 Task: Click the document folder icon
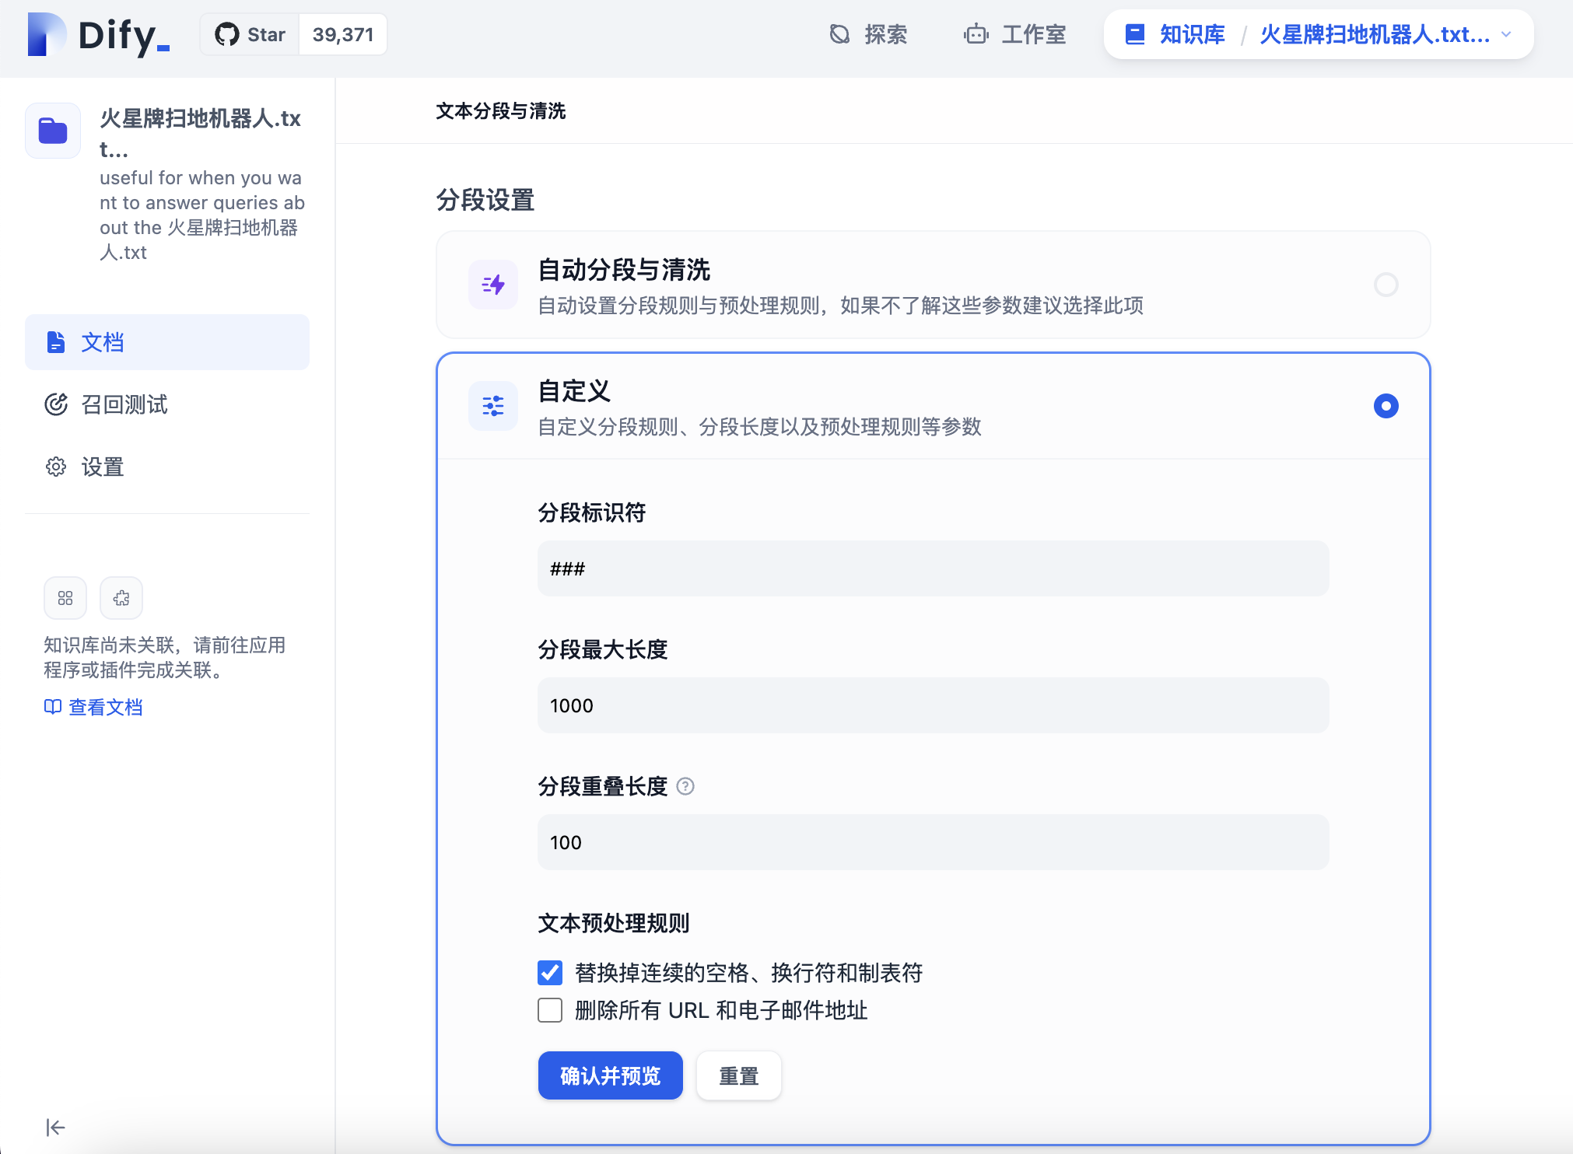coord(53,131)
